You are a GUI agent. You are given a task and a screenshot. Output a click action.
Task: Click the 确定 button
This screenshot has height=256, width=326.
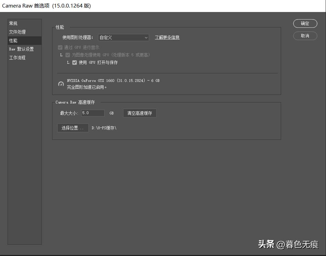(305, 24)
